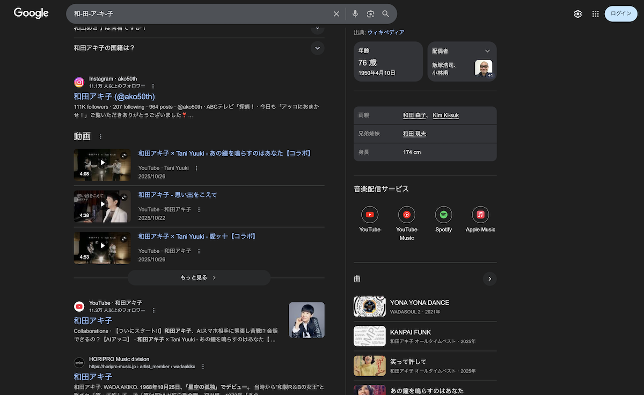Open Google Lens image search
Viewport: 644px width, 395px height.
(370, 14)
